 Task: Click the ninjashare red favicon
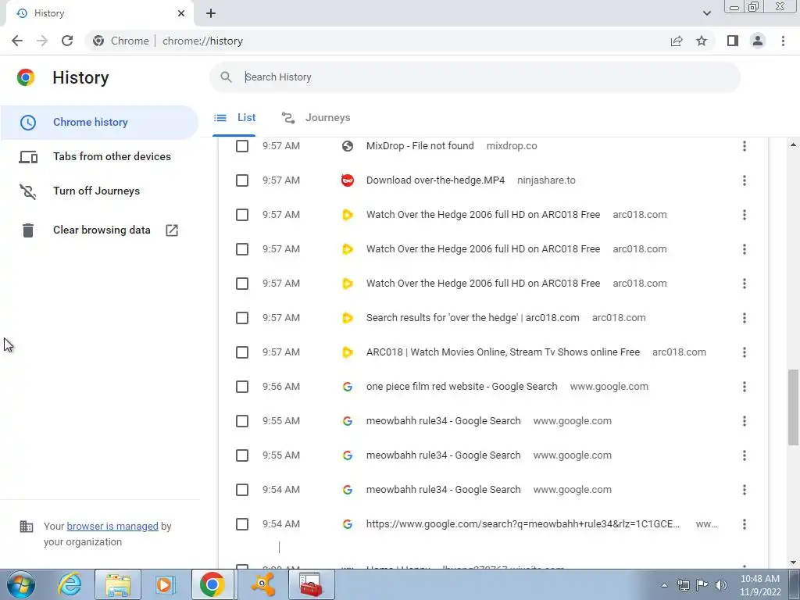[348, 180]
